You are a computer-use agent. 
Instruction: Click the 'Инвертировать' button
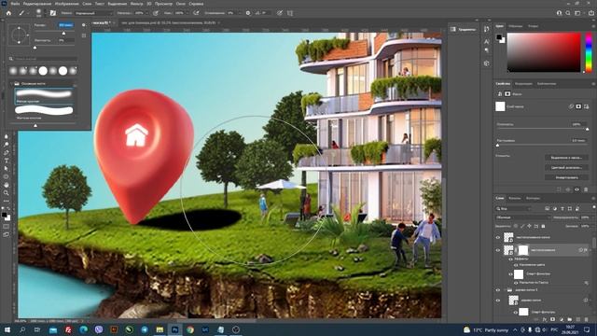point(566,177)
